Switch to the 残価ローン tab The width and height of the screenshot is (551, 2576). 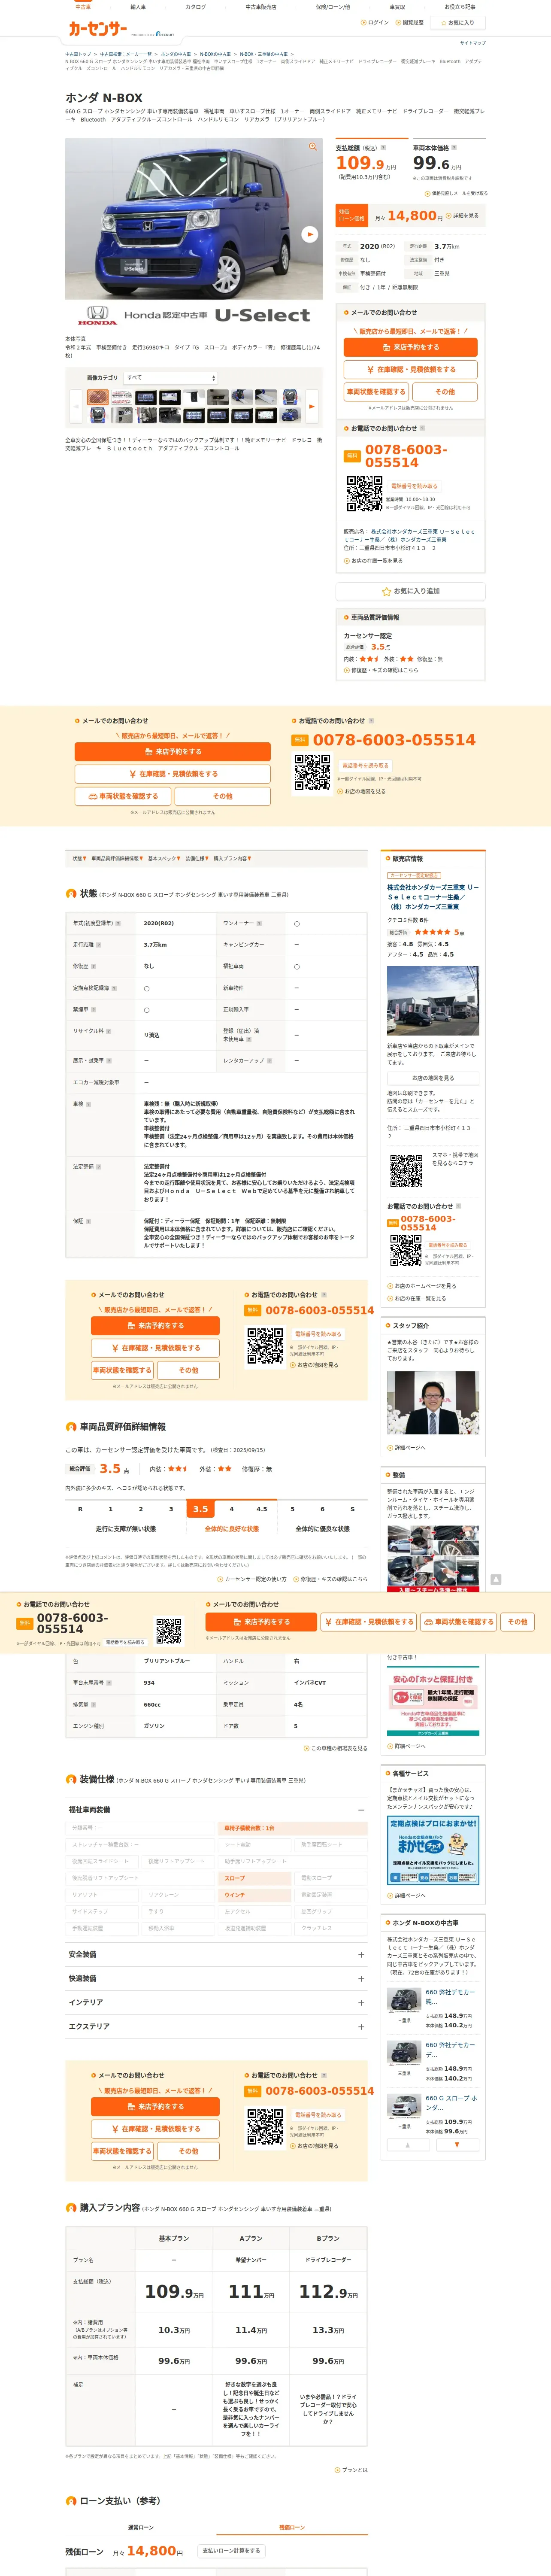click(x=292, y=2527)
